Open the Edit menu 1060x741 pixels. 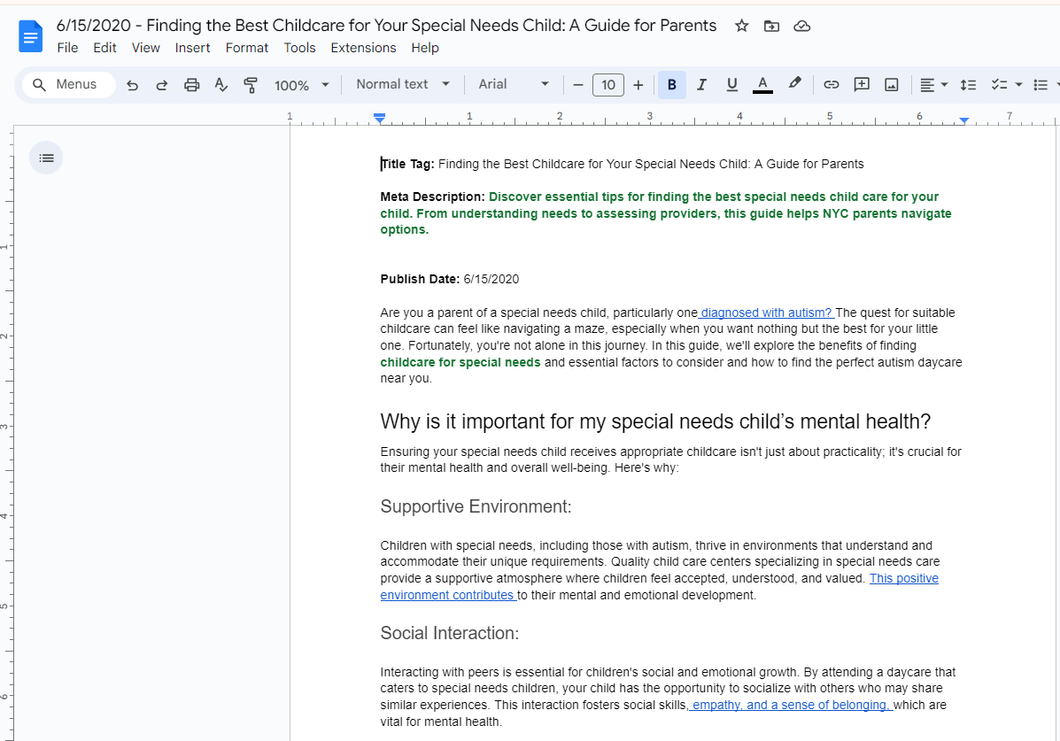[x=104, y=48]
